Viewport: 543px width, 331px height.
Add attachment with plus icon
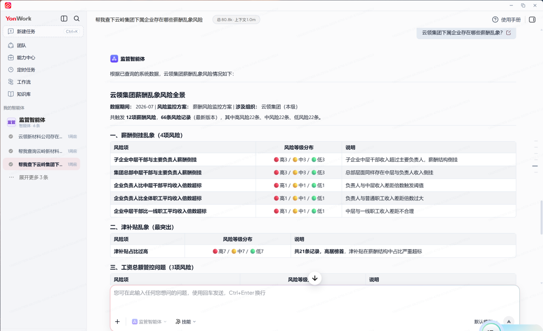click(x=117, y=321)
